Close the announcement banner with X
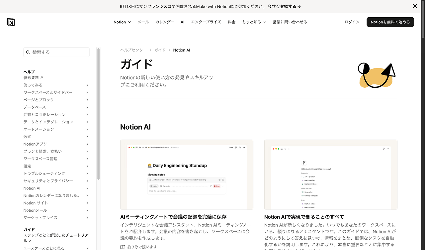Image resolution: width=425 pixels, height=250 pixels. pos(415,6)
